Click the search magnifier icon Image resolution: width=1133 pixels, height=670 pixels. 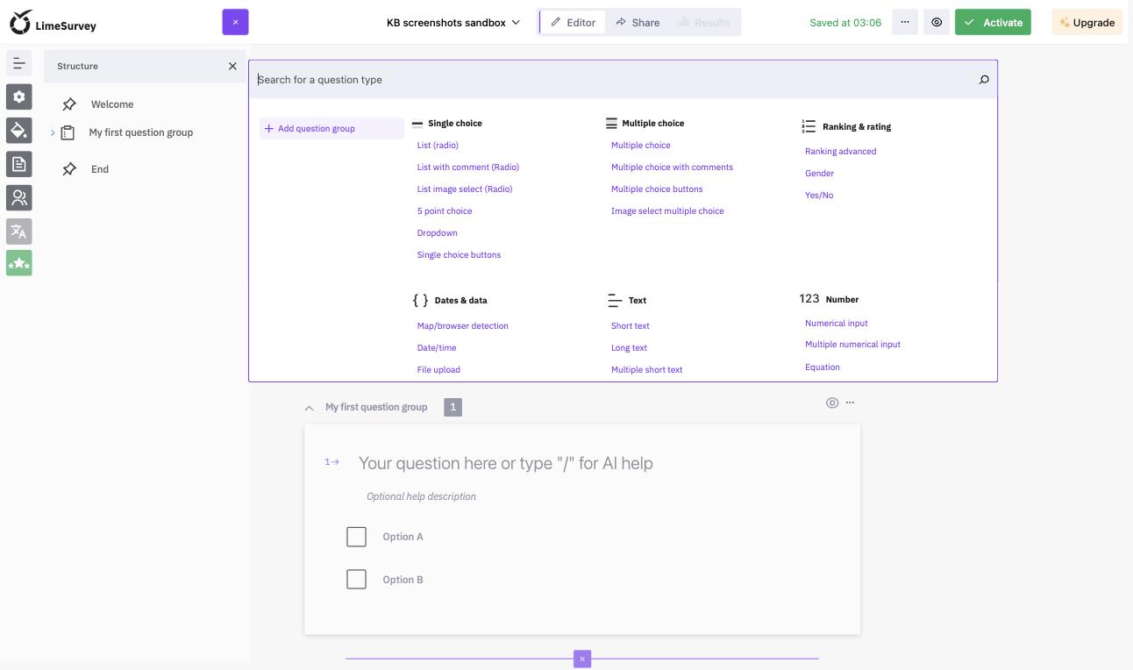(984, 80)
